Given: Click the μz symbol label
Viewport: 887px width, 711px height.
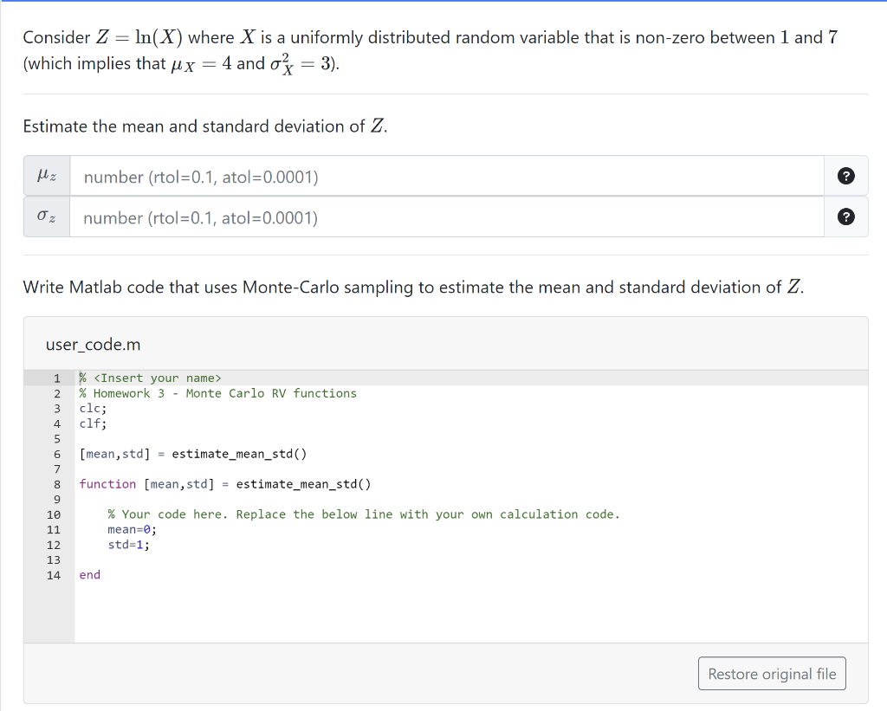Looking at the screenshot, I should pyautogui.click(x=46, y=175).
